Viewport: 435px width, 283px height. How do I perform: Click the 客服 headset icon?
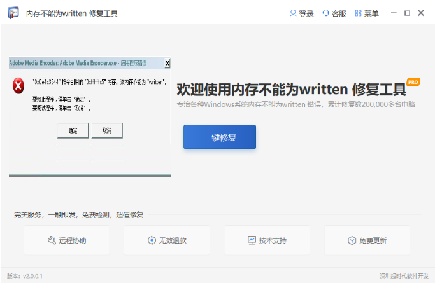coord(326,13)
